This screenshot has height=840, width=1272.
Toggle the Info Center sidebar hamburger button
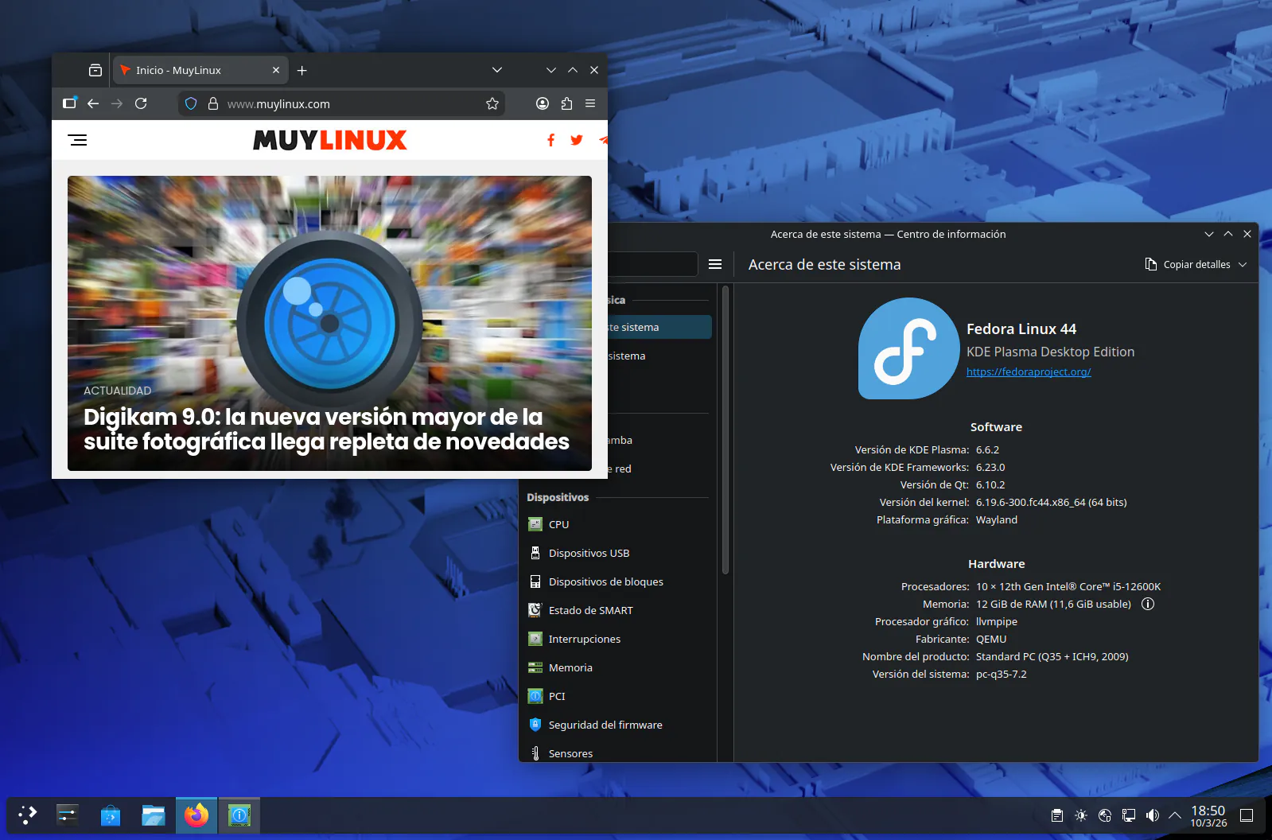715,264
